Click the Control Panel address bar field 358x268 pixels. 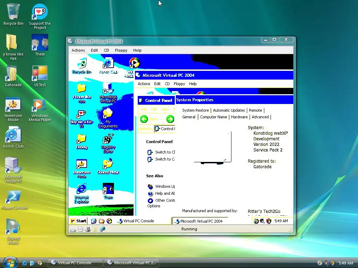coord(165,129)
